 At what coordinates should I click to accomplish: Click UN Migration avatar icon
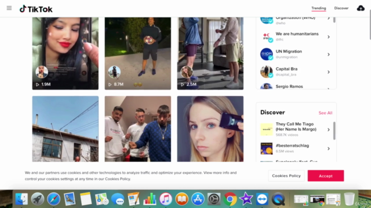click(267, 54)
